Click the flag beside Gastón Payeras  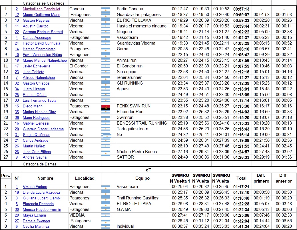point(106,21)
